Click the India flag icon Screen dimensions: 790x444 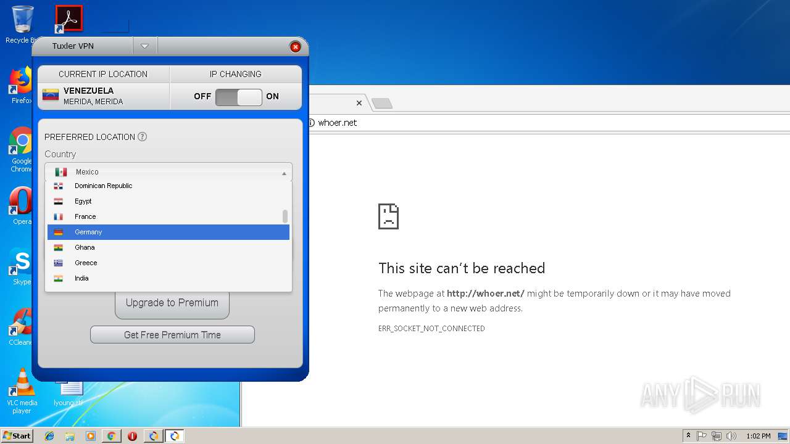[x=58, y=279]
